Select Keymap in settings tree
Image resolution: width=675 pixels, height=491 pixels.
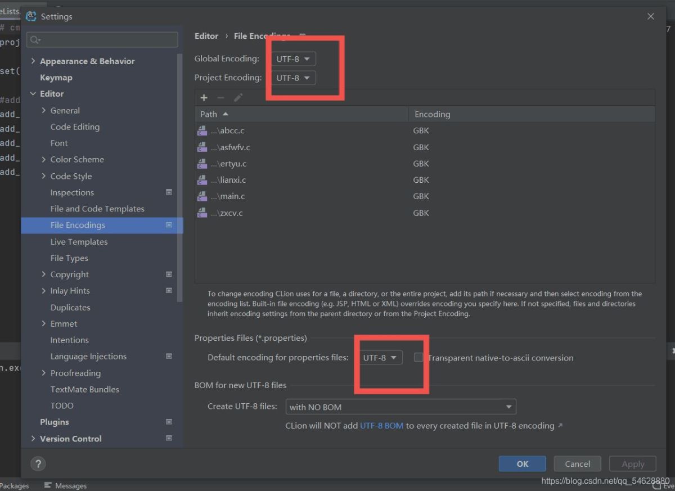click(x=56, y=78)
